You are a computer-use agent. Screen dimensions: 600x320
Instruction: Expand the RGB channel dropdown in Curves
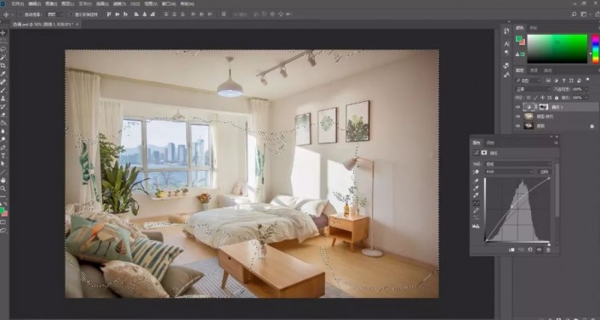tap(509, 171)
